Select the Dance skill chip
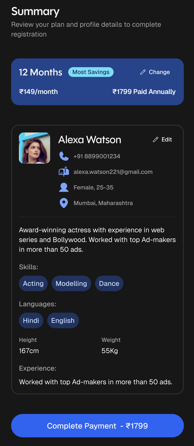 (x=109, y=283)
